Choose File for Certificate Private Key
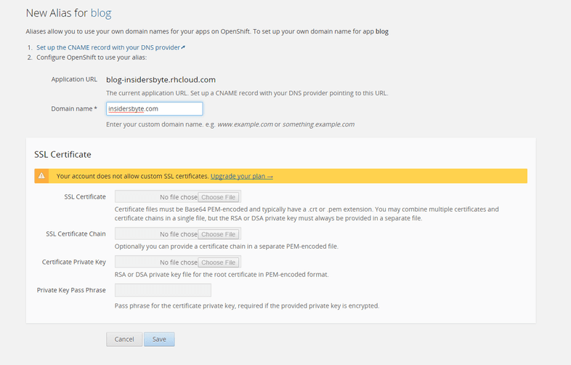 [x=219, y=262]
